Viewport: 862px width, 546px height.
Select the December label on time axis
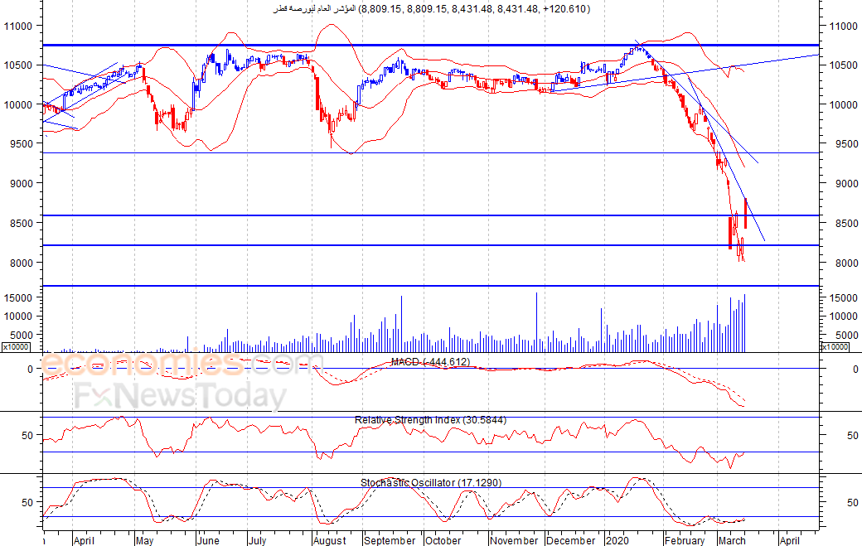click(x=570, y=540)
